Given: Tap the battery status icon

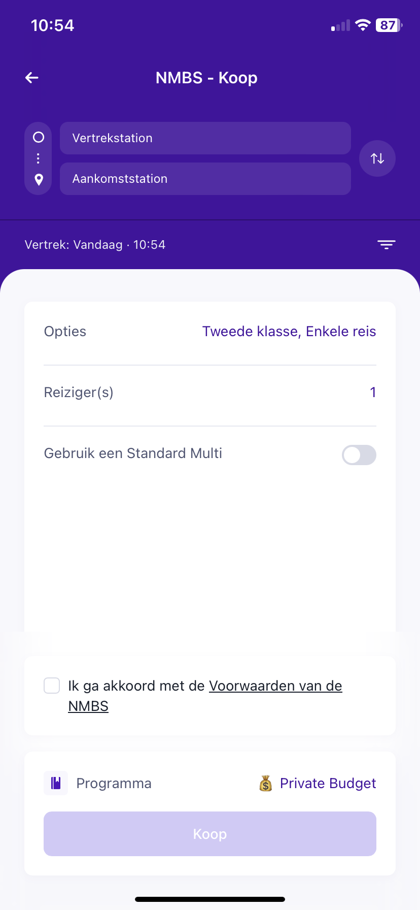Looking at the screenshot, I should 389,25.
